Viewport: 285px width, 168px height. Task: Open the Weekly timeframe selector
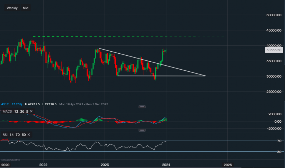click(12, 8)
